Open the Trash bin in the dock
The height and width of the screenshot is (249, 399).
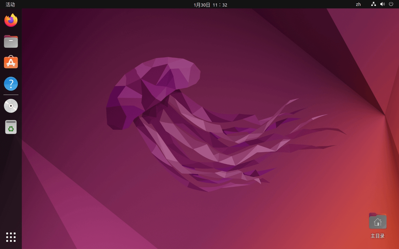(x=11, y=127)
